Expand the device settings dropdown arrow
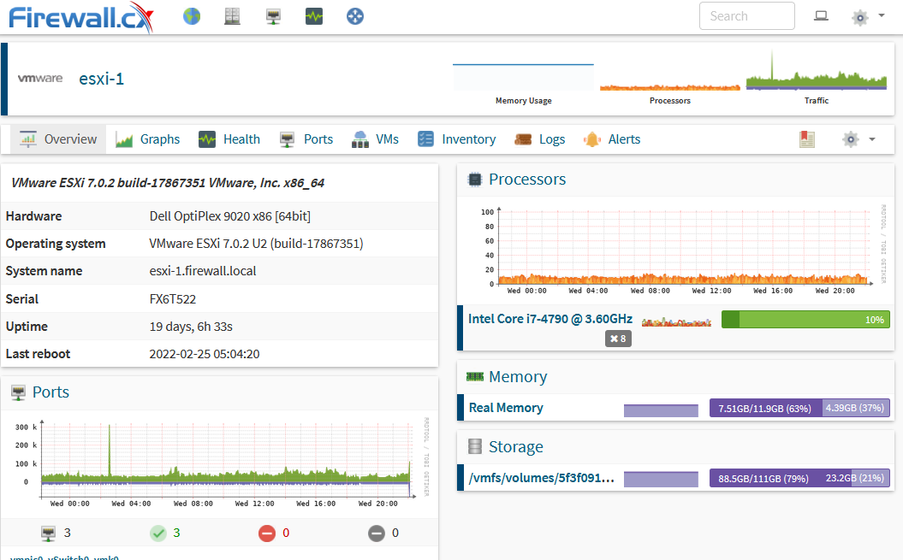Image resolution: width=903 pixels, height=560 pixels. tap(872, 139)
